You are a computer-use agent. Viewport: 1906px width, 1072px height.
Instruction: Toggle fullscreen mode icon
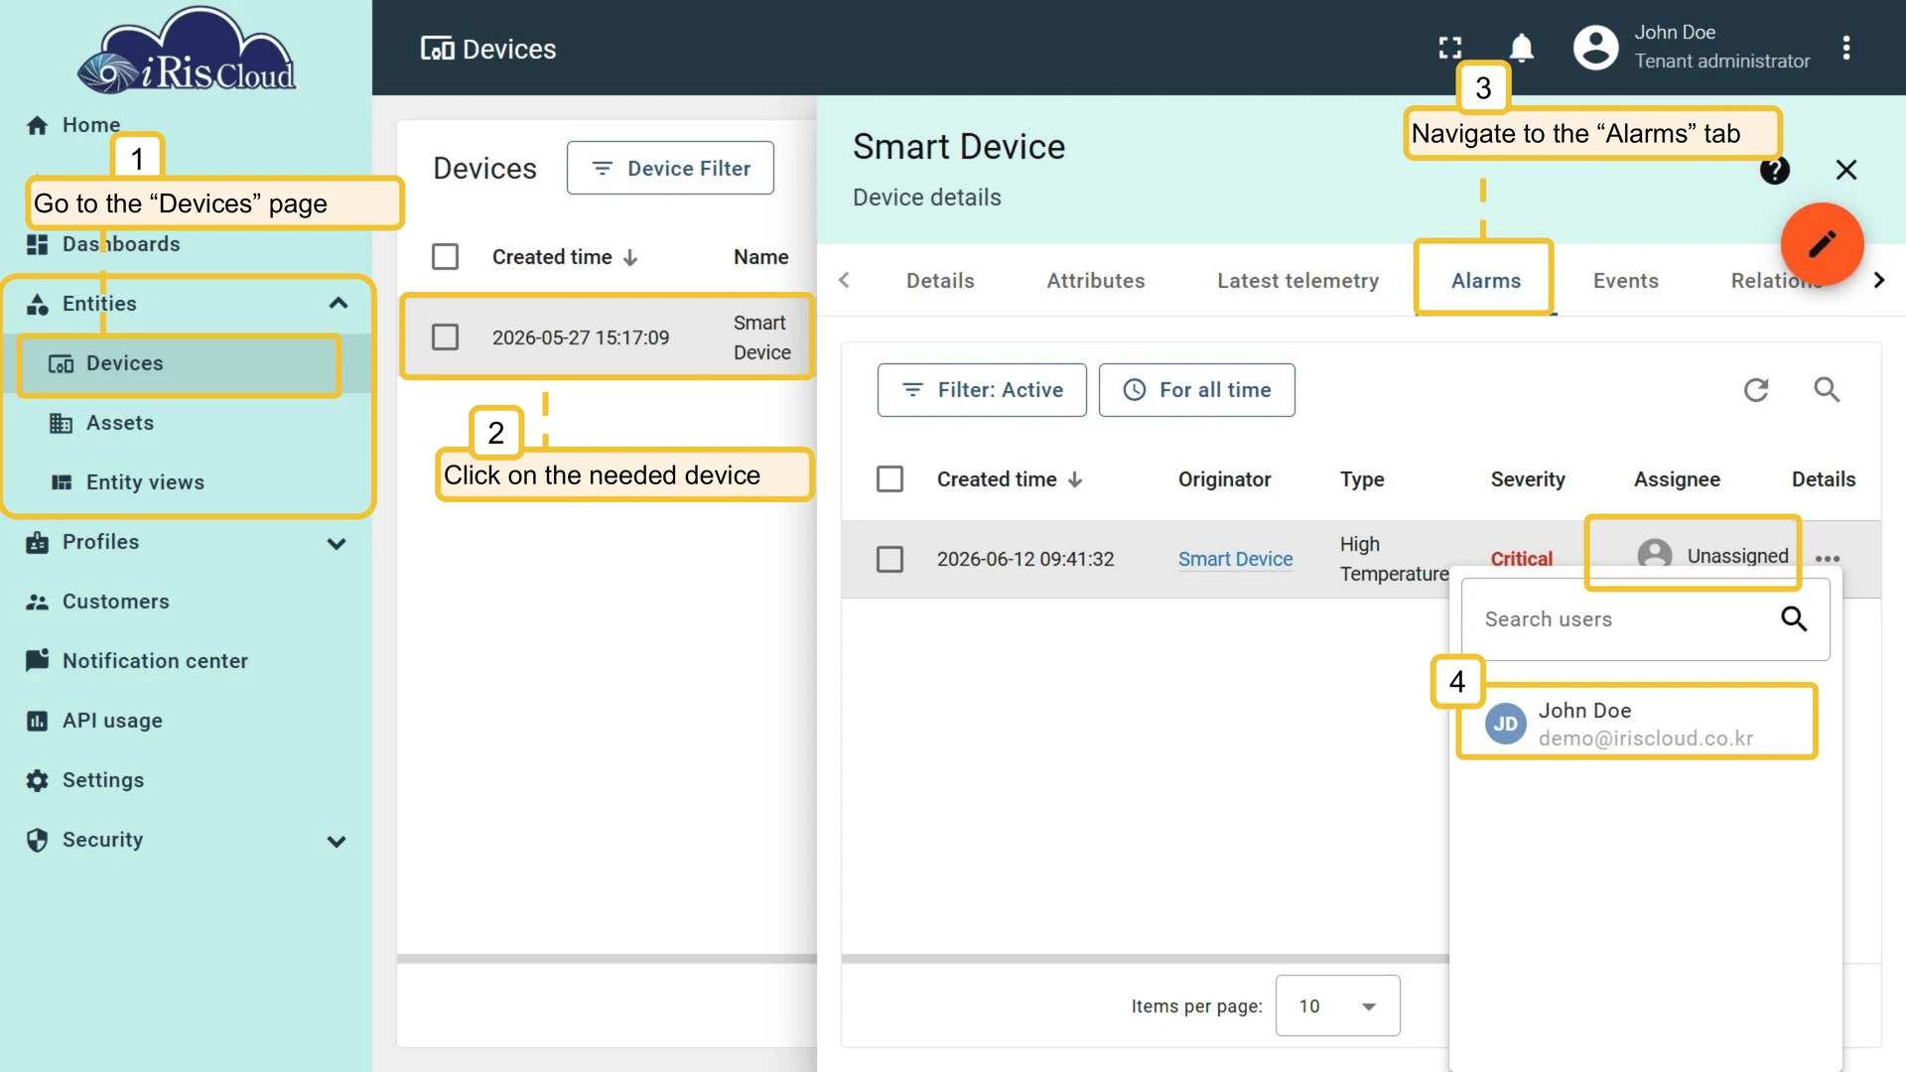point(1450,48)
